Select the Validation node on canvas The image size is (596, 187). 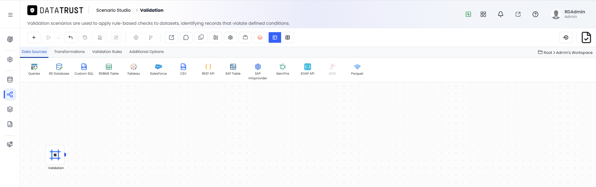click(55, 155)
